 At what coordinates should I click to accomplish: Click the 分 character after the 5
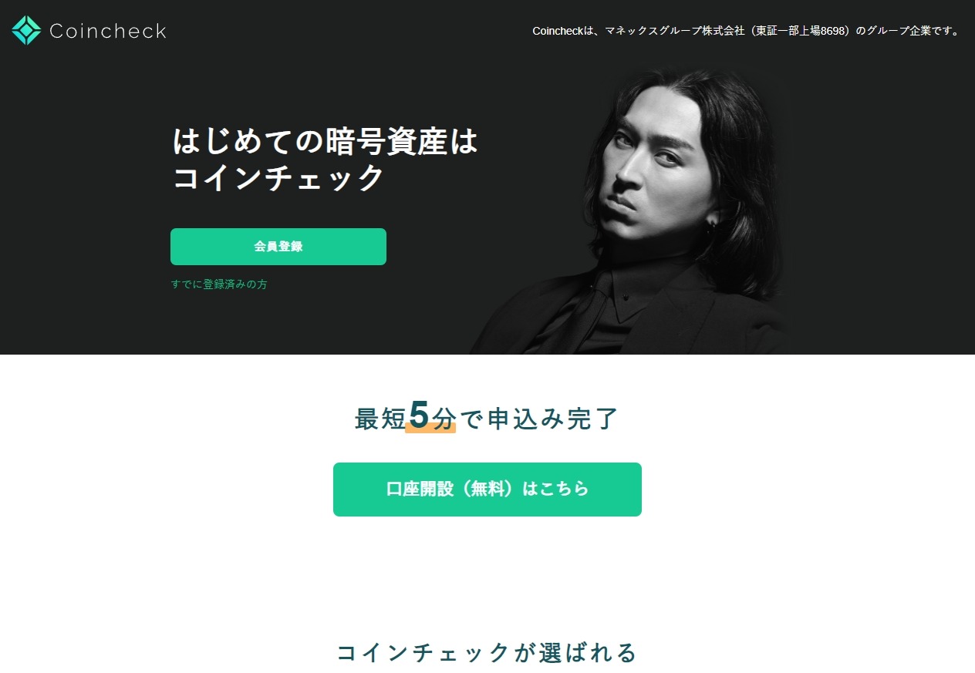444,419
